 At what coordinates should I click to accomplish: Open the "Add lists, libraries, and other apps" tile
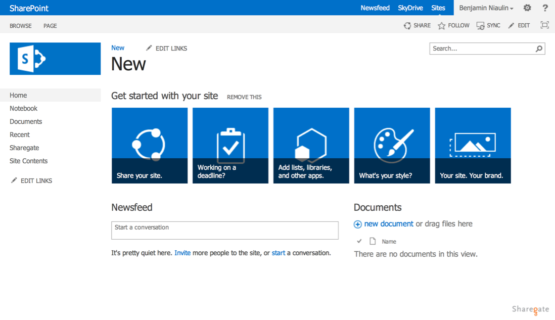(311, 145)
